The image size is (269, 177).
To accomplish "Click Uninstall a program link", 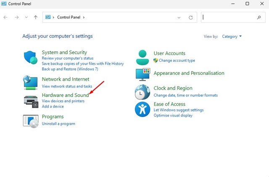I will [x=58, y=124].
